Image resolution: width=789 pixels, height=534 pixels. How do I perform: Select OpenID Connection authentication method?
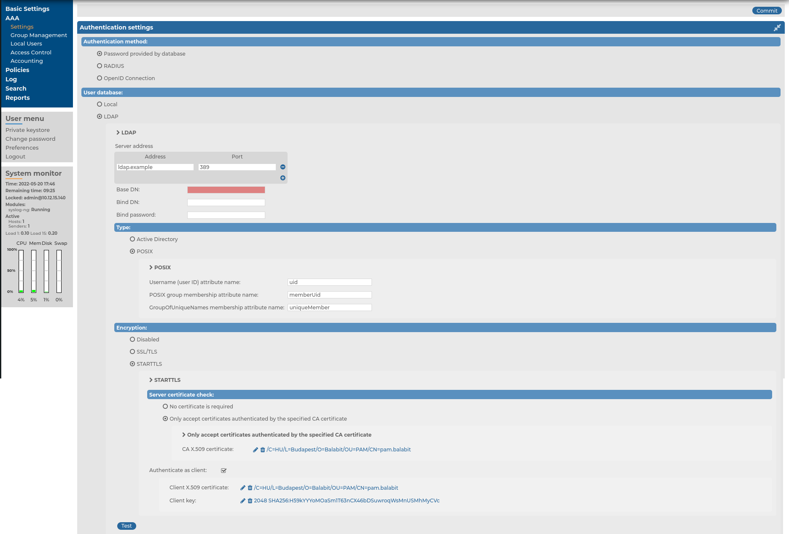coord(100,78)
